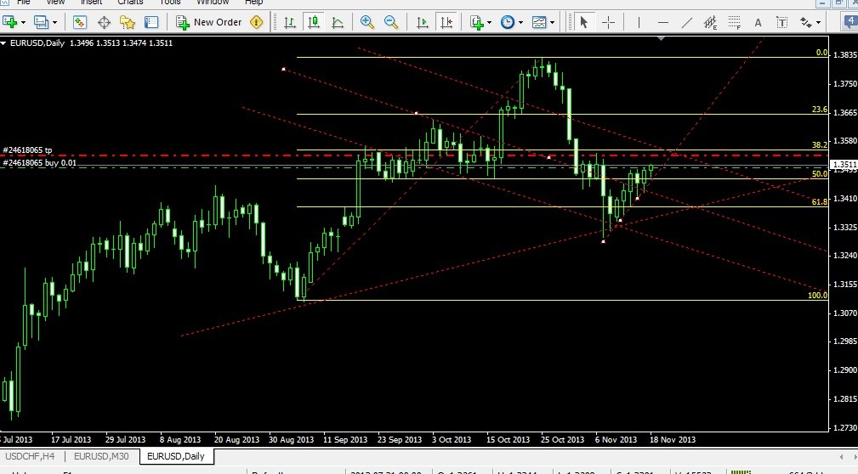This screenshot has height=474, width=858.
Task: Select the Crosshair tool
Action: [x=608, y=22]
